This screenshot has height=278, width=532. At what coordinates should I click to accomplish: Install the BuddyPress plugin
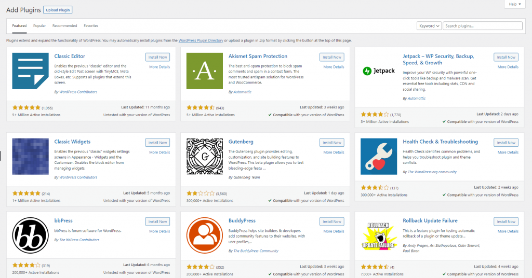click(332, 221)
